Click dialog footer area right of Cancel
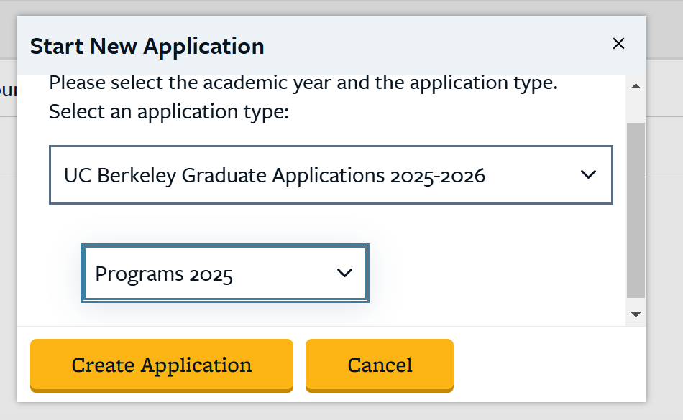The height and width of the screenshot is (420, 683). coord(546,365)
